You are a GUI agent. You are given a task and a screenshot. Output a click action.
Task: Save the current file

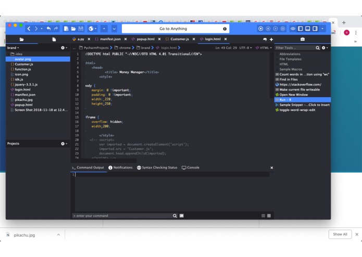(81, 29)
